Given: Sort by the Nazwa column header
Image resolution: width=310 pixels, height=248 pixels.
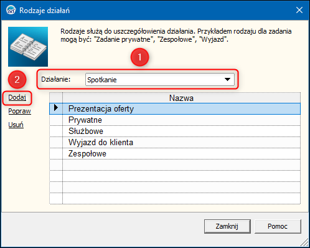Looking at the screenshot, I should pyautogui.click(x=181, y=98).
